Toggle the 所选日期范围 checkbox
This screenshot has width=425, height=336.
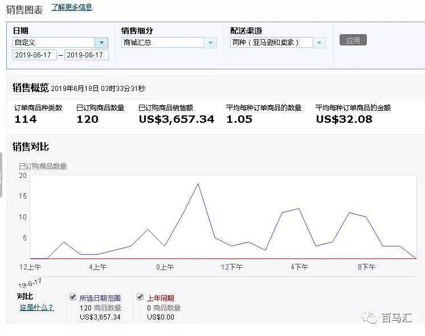(73, 297)
